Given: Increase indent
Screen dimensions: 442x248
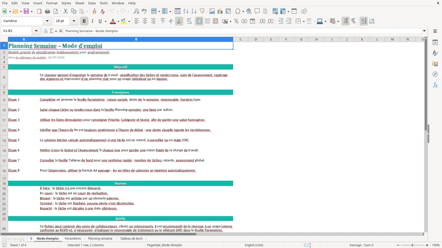Looking at the screenshot, I should coord(281,21).
